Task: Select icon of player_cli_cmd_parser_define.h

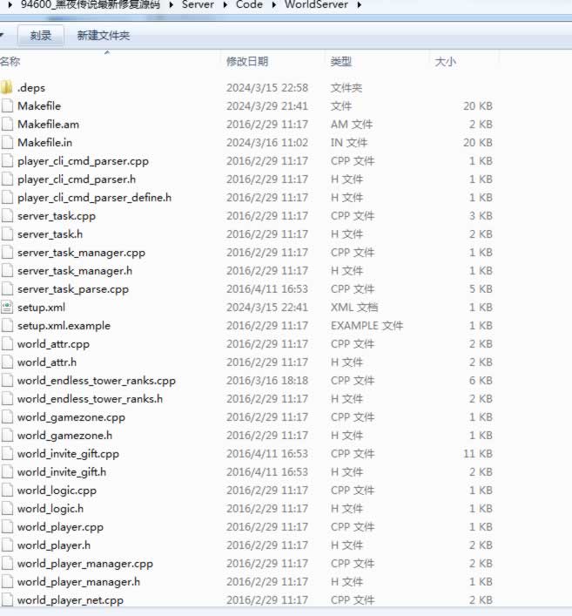Action: pyautogui.click(x=7, y=197)
